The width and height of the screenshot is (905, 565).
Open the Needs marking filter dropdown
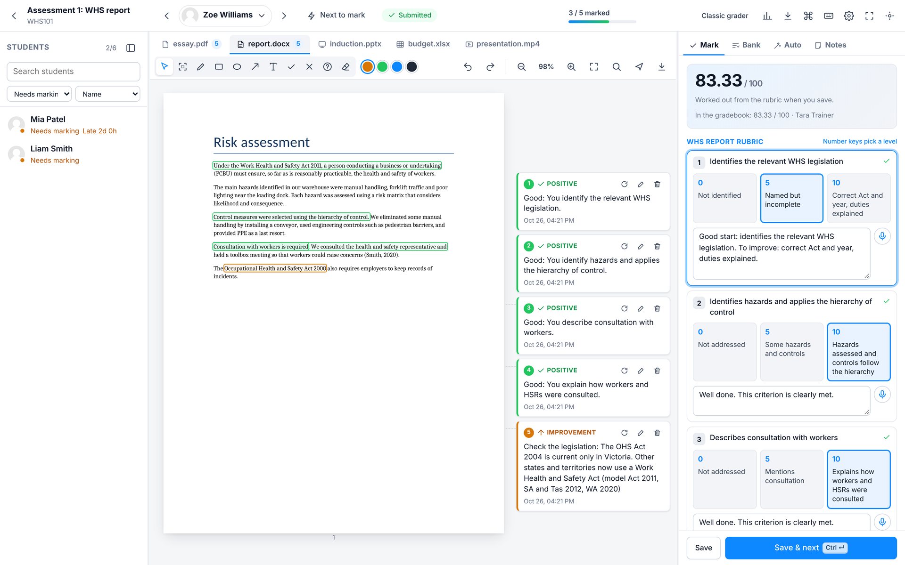click(39, 94)
